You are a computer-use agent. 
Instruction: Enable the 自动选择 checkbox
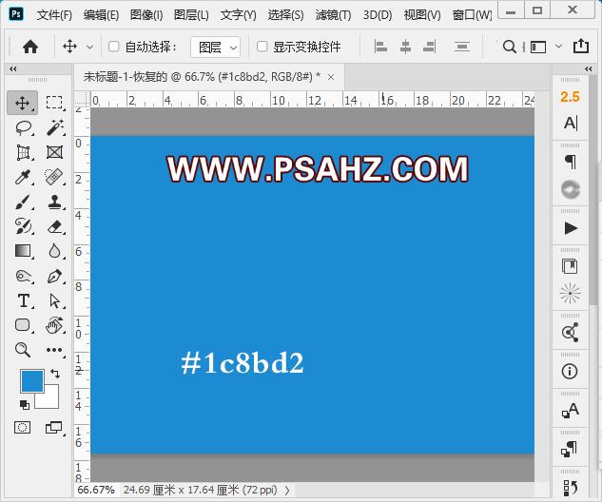point(113,47)
